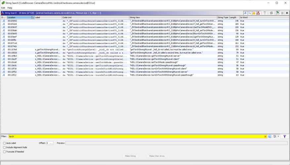This screenshot has height=165, width=290.
Task: Click the purple up-arrow toggle button
Action: [285, 136]
